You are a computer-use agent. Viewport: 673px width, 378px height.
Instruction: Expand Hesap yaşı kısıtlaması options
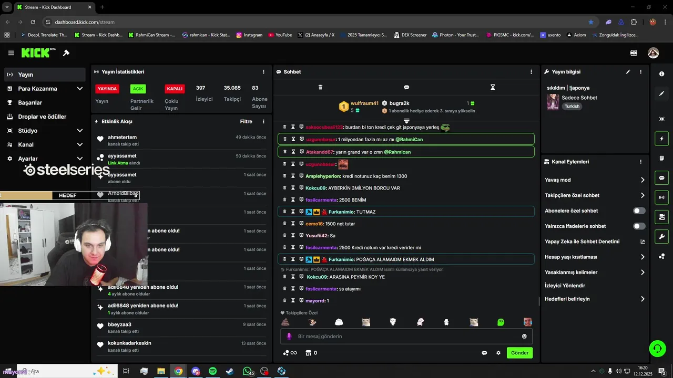(x=643, y=257)
